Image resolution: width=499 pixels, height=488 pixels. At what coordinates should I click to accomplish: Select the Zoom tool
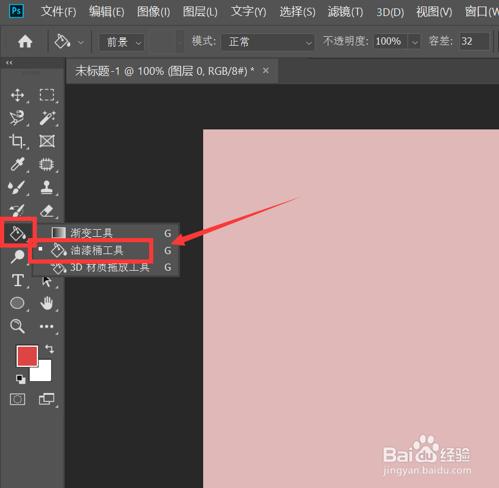click(x=17, y=327)
